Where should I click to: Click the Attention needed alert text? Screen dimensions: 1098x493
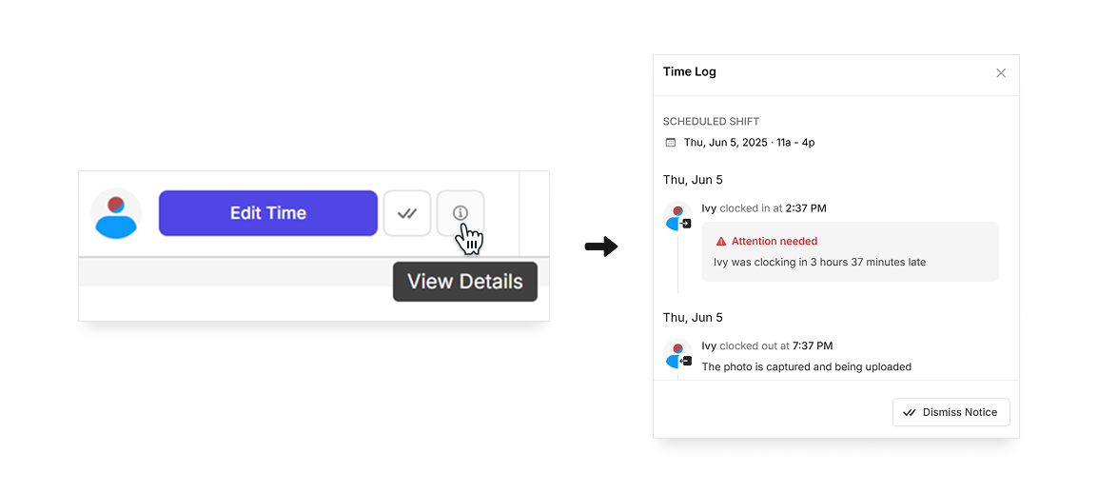coord(774,242)
